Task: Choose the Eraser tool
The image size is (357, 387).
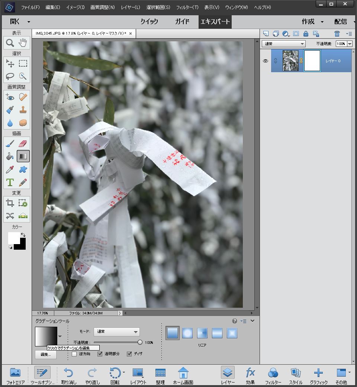Action: click(x=23, y=143)
